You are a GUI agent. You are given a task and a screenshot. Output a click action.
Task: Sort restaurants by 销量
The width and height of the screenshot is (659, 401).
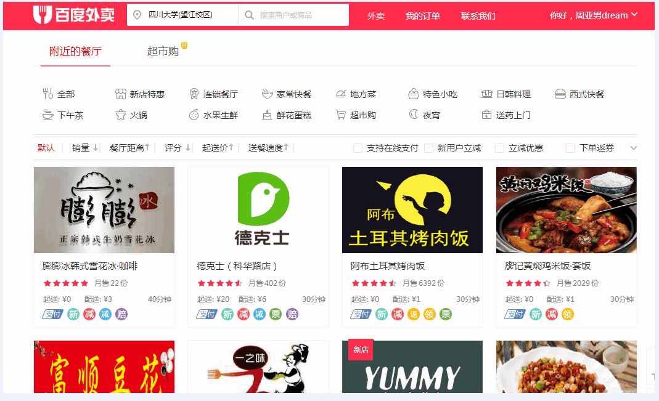click(84, 148)
